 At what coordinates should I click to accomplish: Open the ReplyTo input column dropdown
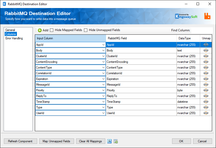click(x=103, y=96)
